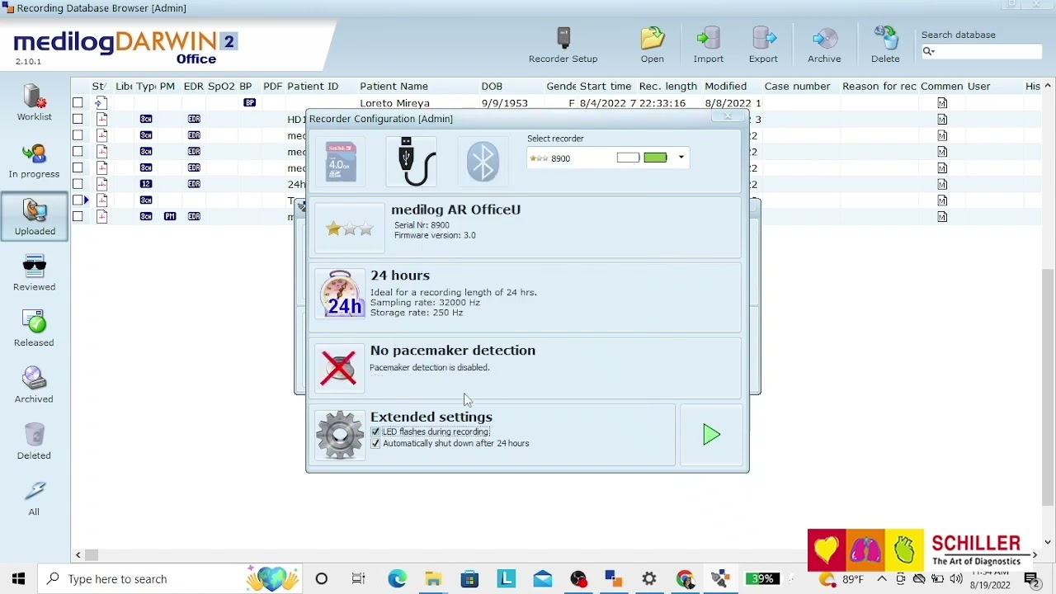Screen dimensions: 1056x594
Task: Tick checkbox of row with blue arrow marker
Action: coord(78,200)
